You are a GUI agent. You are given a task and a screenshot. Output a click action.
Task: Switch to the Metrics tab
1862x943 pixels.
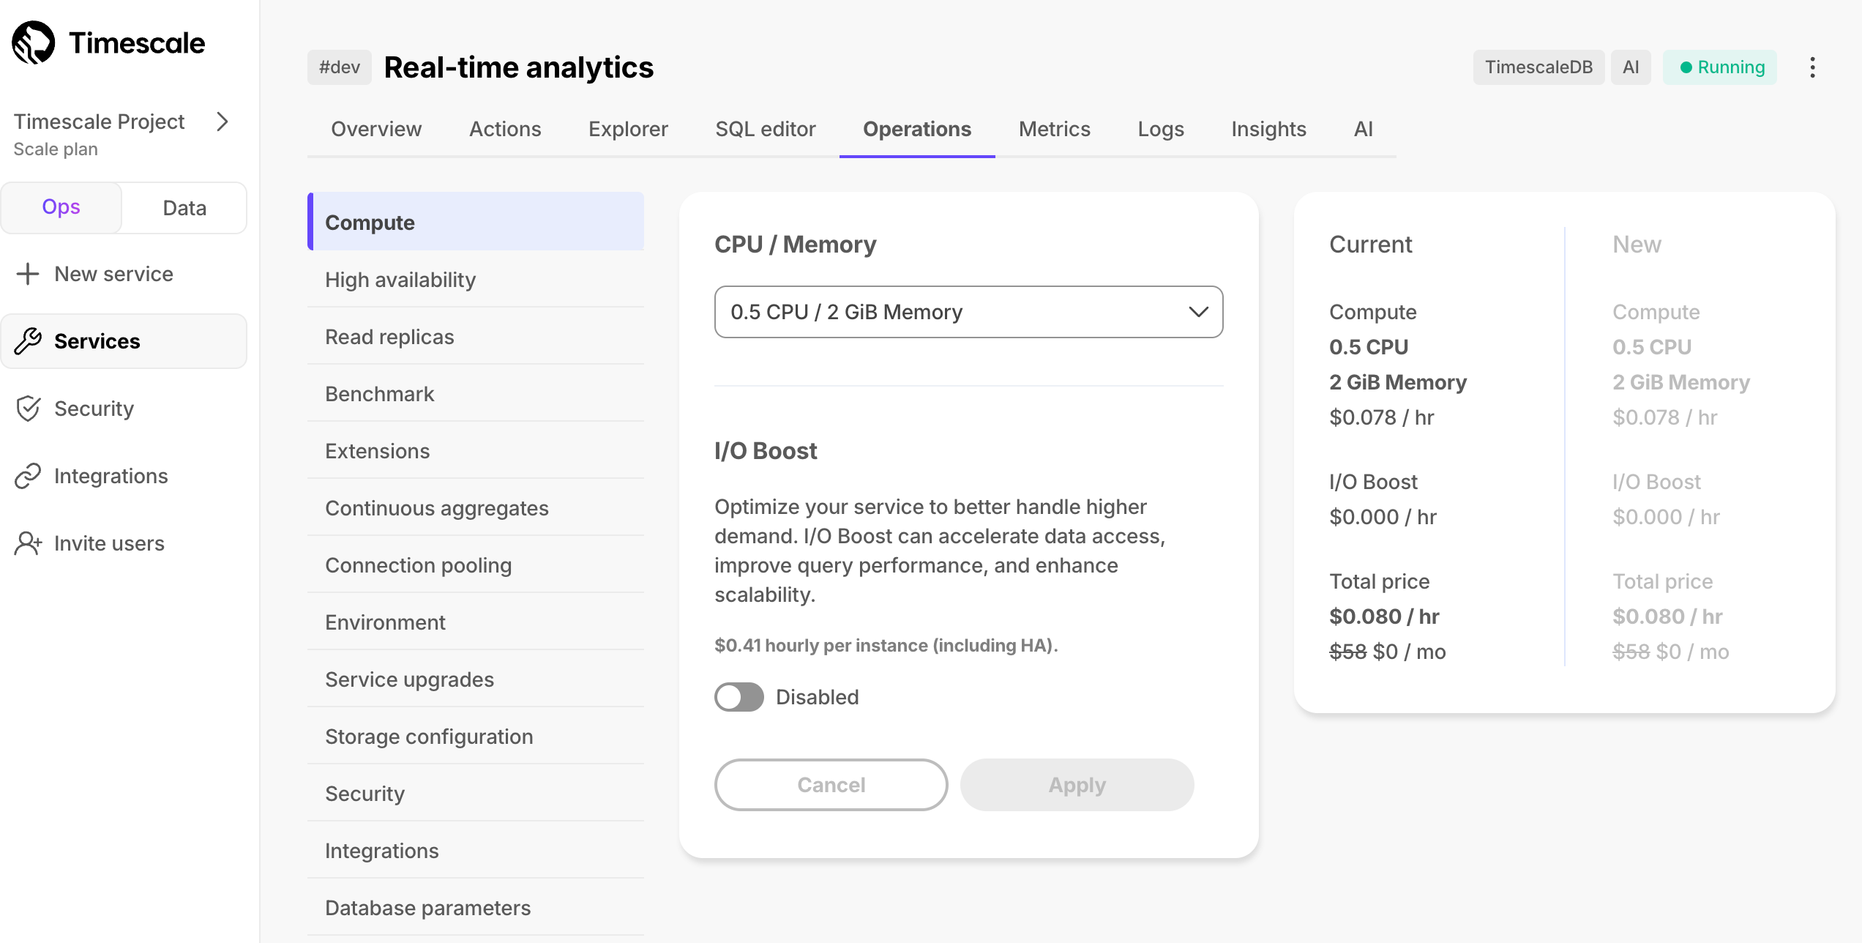(1054, 129)
